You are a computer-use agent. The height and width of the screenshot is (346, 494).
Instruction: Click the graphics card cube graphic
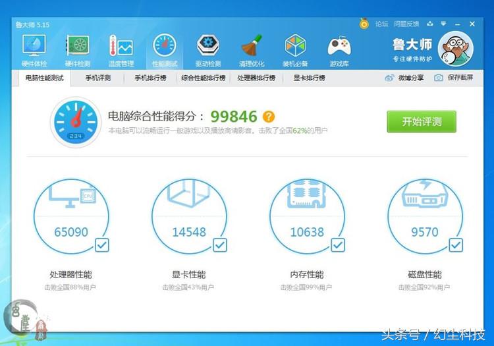click(x=188, y=194)
